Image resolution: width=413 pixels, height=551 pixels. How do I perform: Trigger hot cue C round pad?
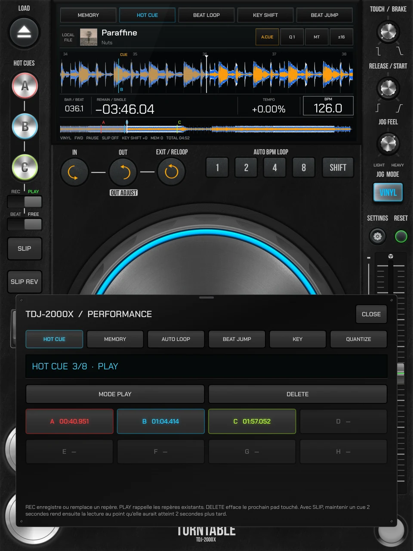25,167
